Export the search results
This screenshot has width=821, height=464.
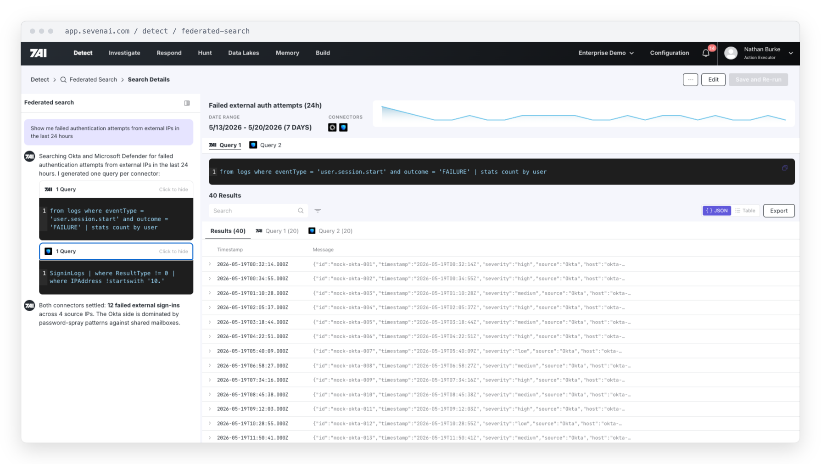click(779, 211)
